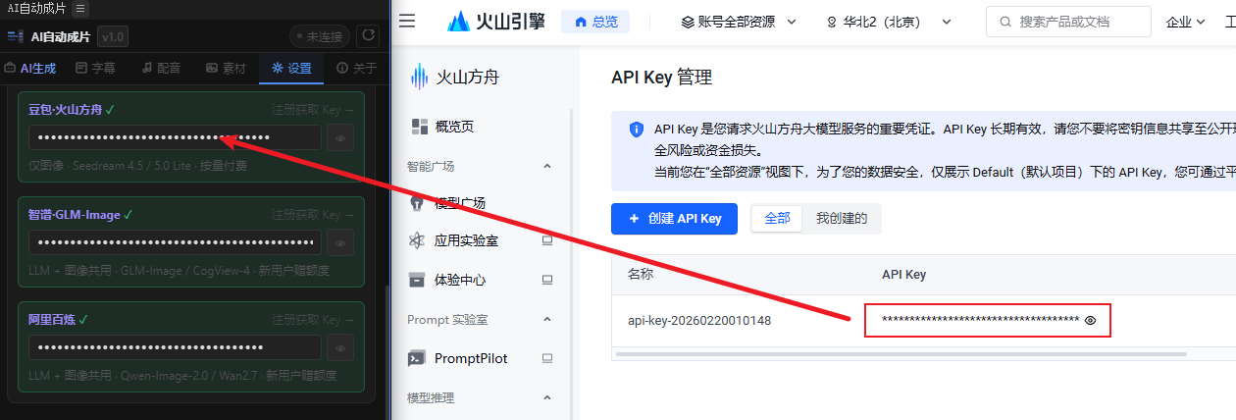Focus the 阿里百炼 API key field
The width and height of the screenshot is (1236, 420).
coord(175,347)
